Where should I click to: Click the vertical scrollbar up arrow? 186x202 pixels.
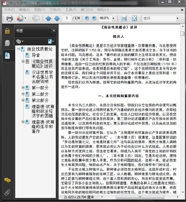point(183,27)
